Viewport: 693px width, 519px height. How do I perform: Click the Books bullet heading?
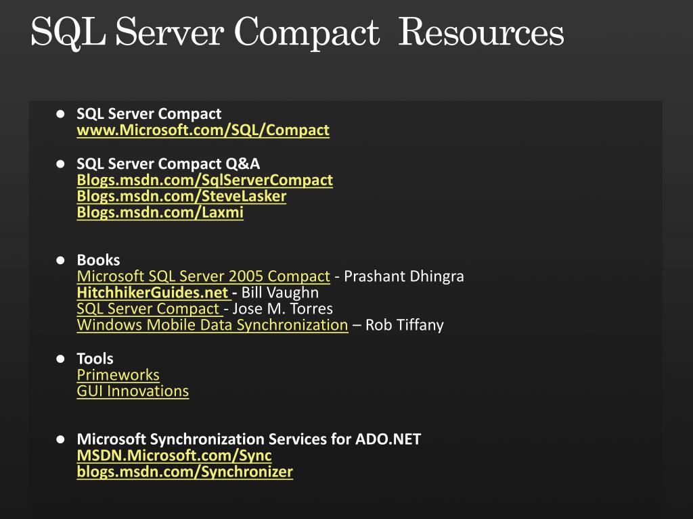click(99, 260)
